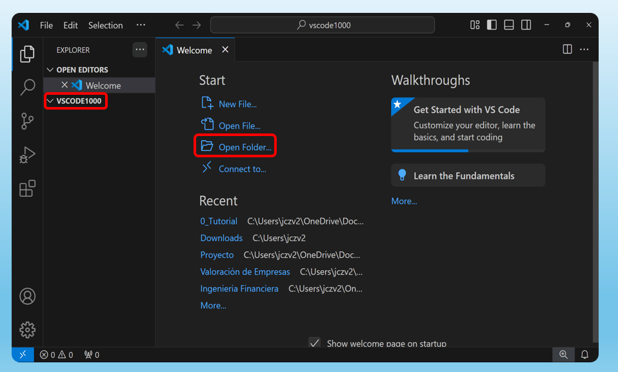Click More... under Recent list
This screenshot has height=372, width=618.
tap(214, 306)
